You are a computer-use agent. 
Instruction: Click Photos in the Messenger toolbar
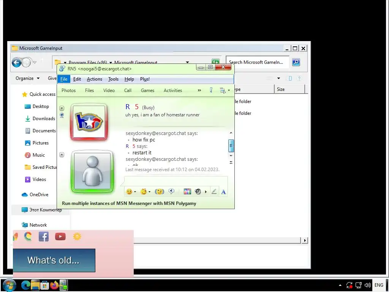pos(68,90)
